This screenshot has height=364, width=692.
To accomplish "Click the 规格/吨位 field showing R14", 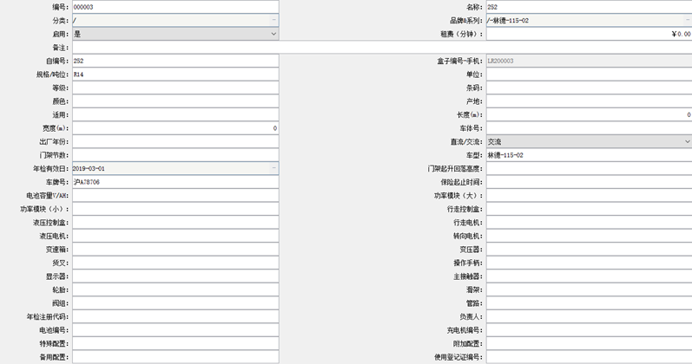I will click(174, 75).
